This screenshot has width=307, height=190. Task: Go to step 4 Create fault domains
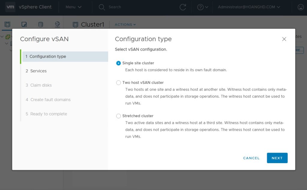pyautogui.click(x=48, y=100)
